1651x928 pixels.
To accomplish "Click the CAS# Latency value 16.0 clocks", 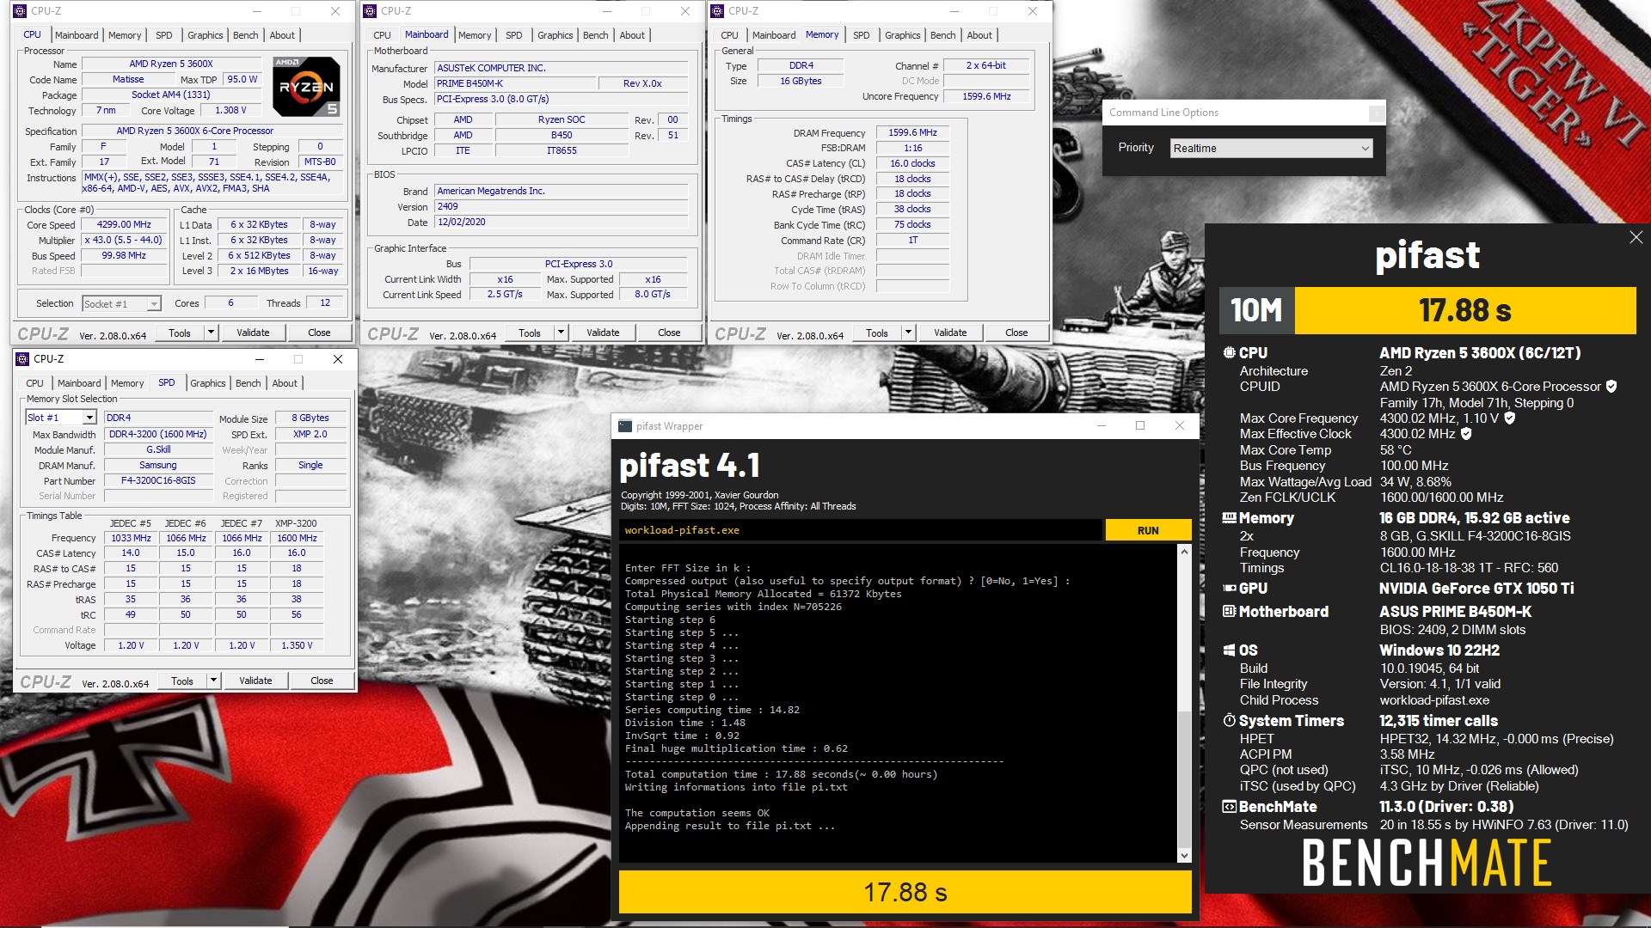I will click(912, 163).
